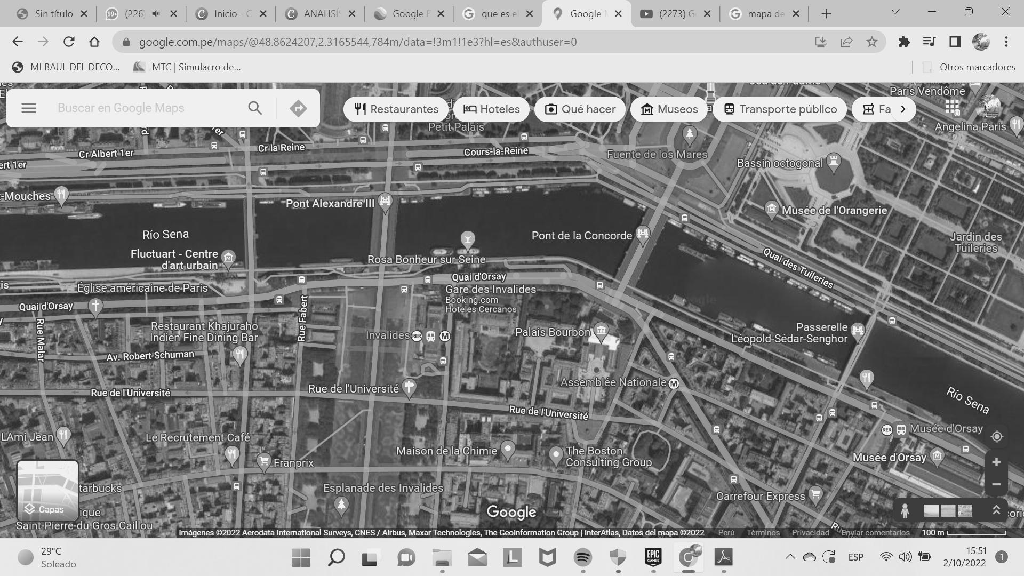Viewport: 1024px width, 576px height.
Task: Select the Museos filter chip
Action: point(669,109)
